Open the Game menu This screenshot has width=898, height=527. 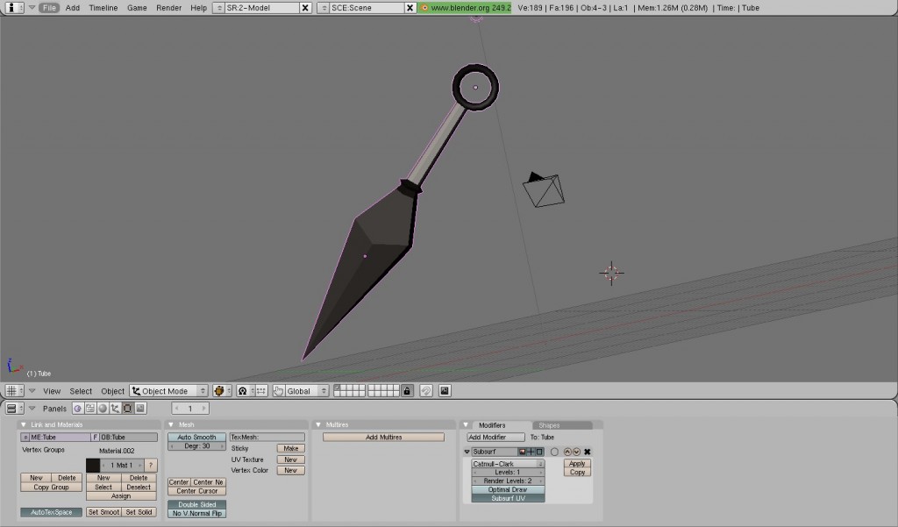137,8
